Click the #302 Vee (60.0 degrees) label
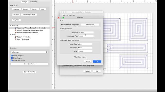Screen dimensions: 165x92 (70, 25)
